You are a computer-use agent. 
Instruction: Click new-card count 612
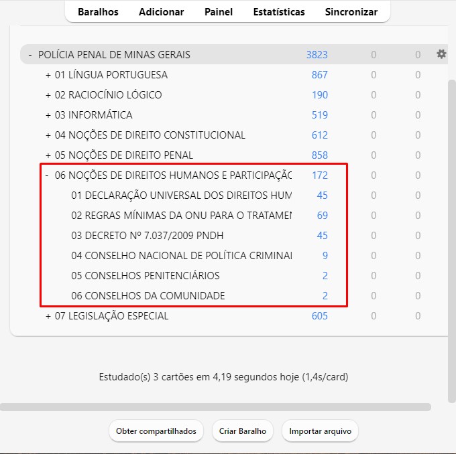pyautogui.click(x=320, y=135)
